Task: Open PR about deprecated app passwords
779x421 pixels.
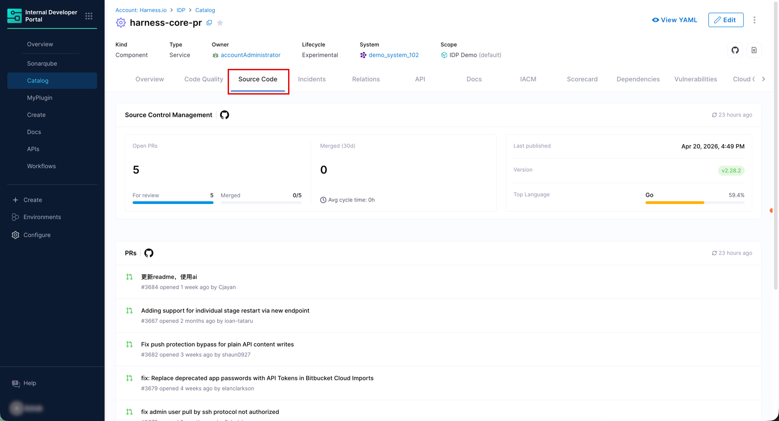Action: (257, 378)
